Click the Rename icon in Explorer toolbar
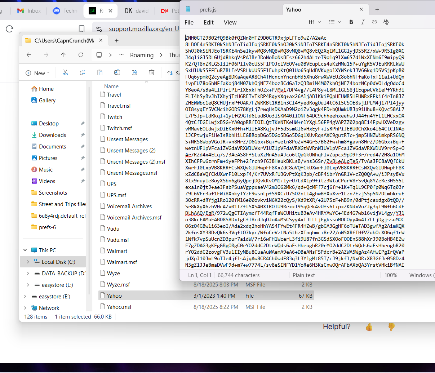Screen dimensions: 435x373 click(x=117, y=73)
